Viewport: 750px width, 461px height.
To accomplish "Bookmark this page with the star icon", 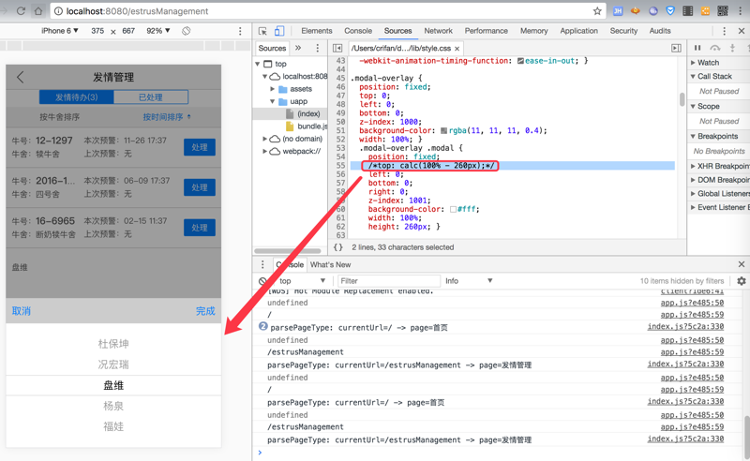I will [597, 11].
